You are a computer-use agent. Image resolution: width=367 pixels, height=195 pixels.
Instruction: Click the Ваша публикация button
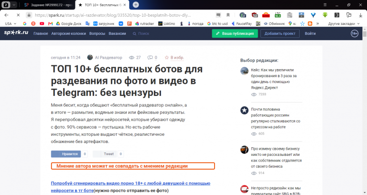[235, 33]
